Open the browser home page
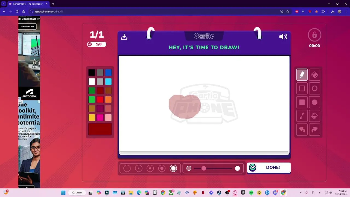350x197 pixels. (x=24, y=11)
